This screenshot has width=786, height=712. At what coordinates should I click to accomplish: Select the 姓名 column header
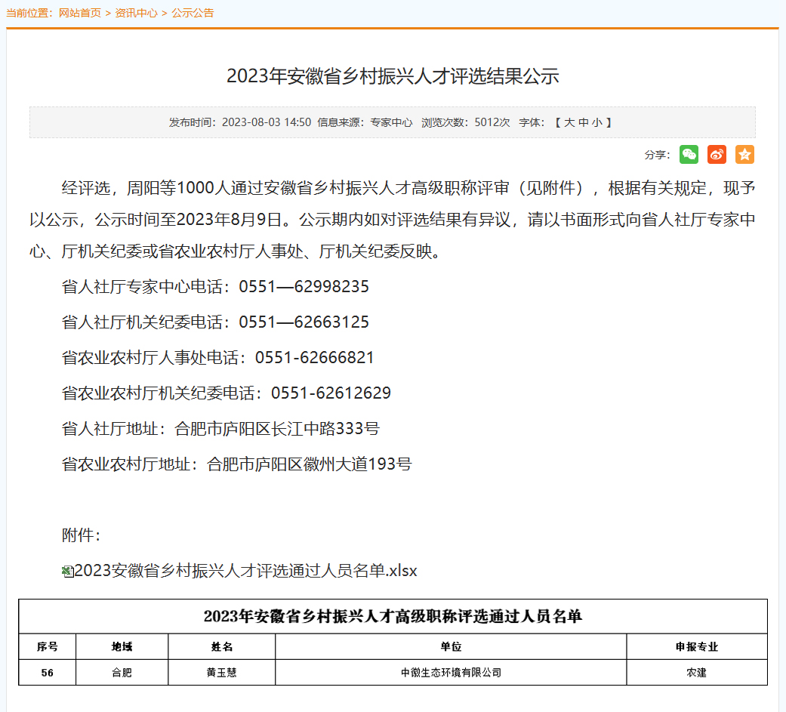tap(221, 647)
